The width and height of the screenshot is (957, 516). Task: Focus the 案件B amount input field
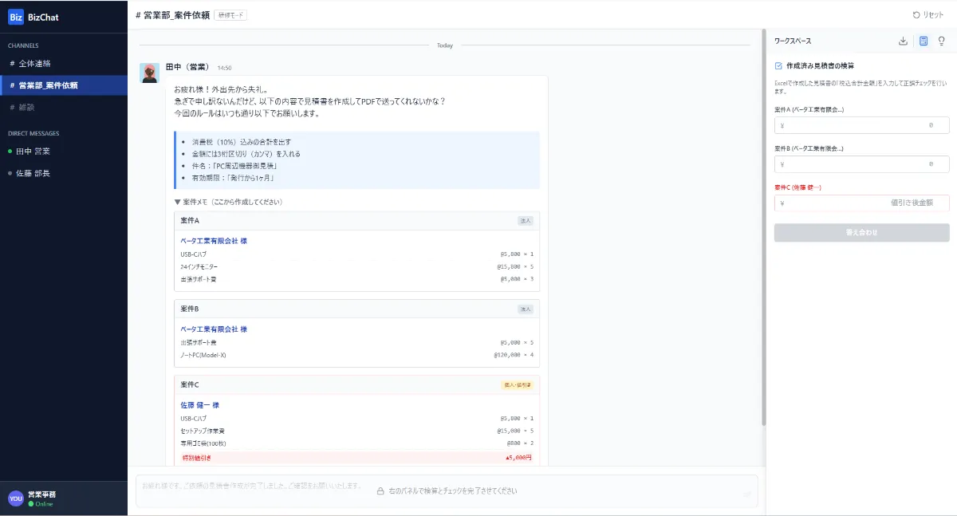click(861, 164)
